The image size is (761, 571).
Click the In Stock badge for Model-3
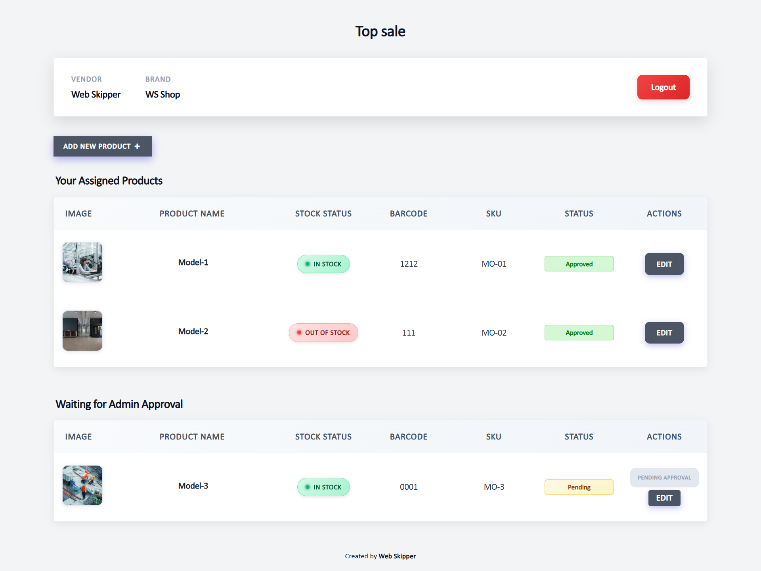point(323,487)
